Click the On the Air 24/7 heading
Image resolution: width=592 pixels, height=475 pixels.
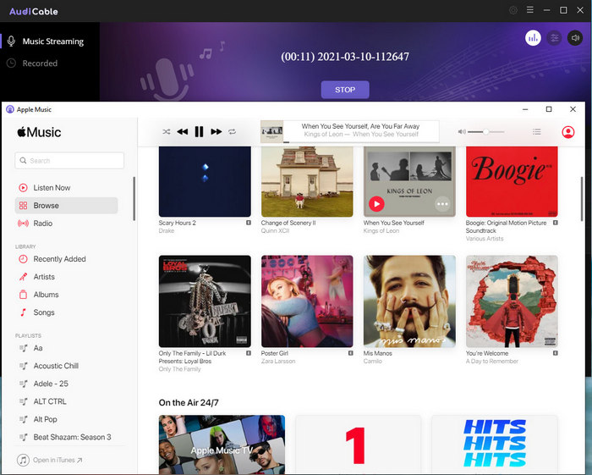tap(189, 402)
